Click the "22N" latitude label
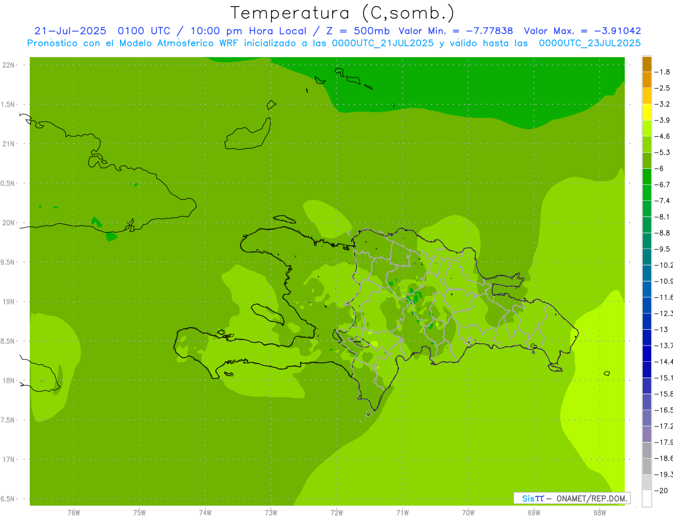The width and height of the screenshot is (673, 520). coord(9,65)
